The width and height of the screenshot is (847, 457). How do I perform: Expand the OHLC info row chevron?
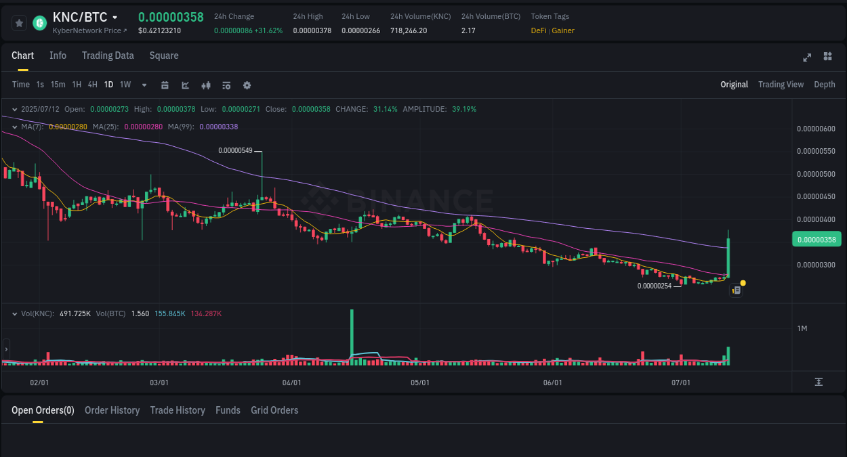coord(14,109)
